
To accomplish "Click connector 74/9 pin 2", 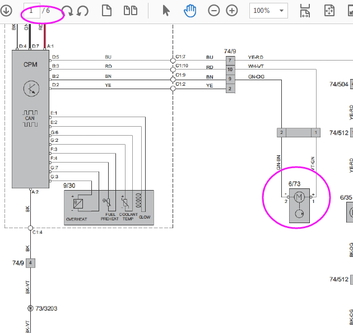I will [x=230, y=89].
